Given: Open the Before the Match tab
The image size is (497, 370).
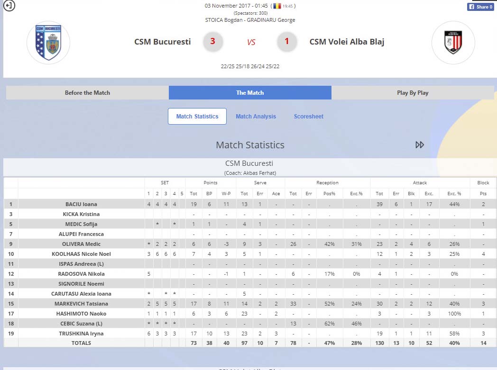Looking at the screenshot, I should pos(87,93).
